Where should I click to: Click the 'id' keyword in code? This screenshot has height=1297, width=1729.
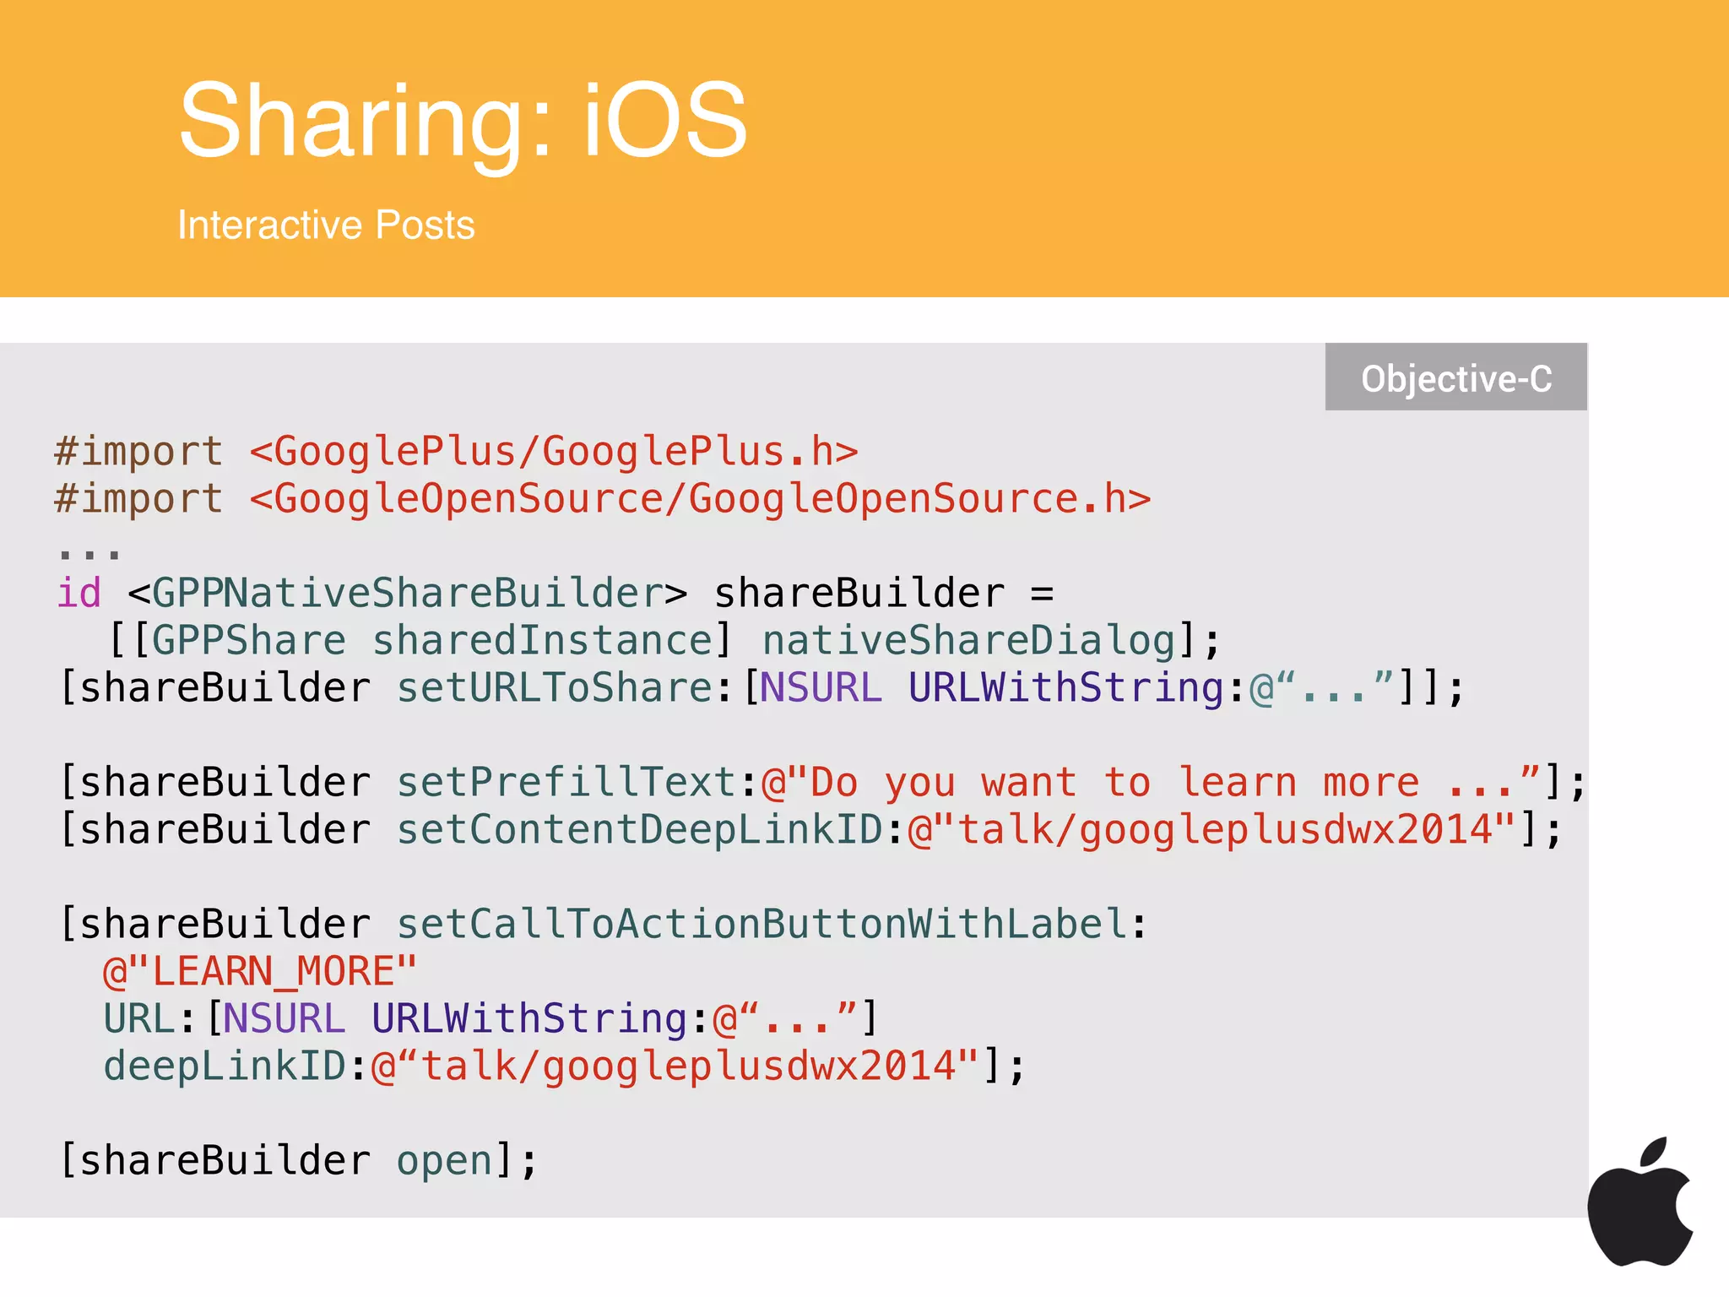(x=79, y=593)
